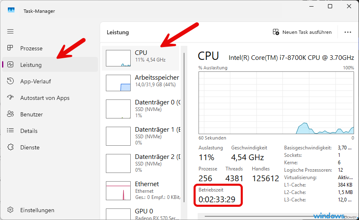Click the L3-Cache label
Screen dimensions: 359x220
click(295, 200)
